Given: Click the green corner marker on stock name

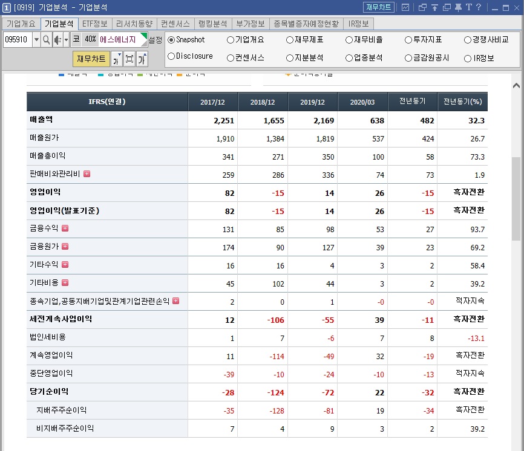Looking at the screenshot, I should (x=144, y=36).
